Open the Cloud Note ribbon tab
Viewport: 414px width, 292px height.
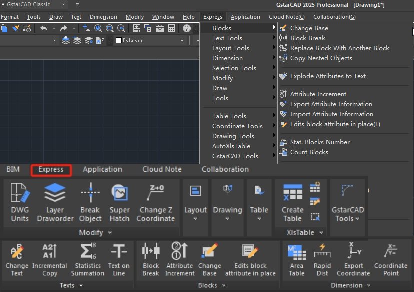click(x=162, y=169)
